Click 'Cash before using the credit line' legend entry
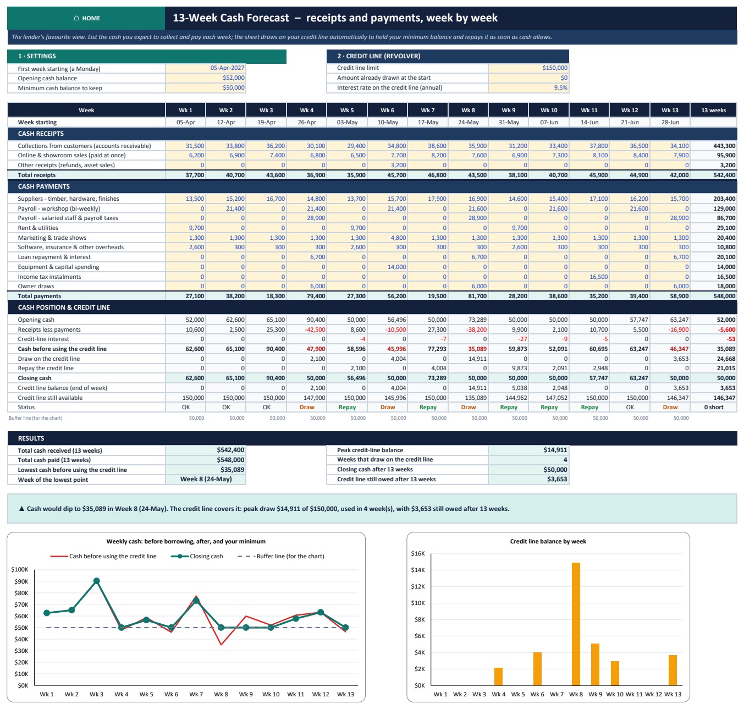This screenshot has height=709, width=744. (x=103, y=557)
